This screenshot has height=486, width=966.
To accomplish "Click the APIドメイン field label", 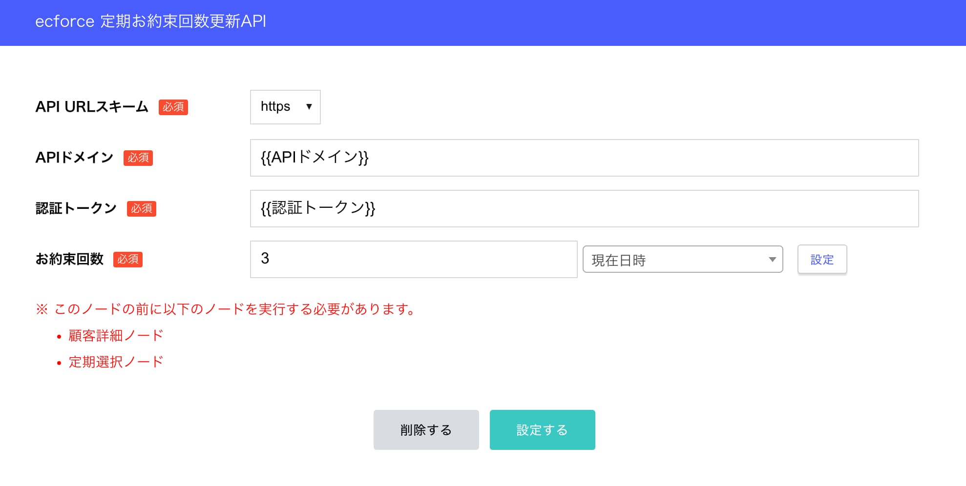I will [74, 158].
